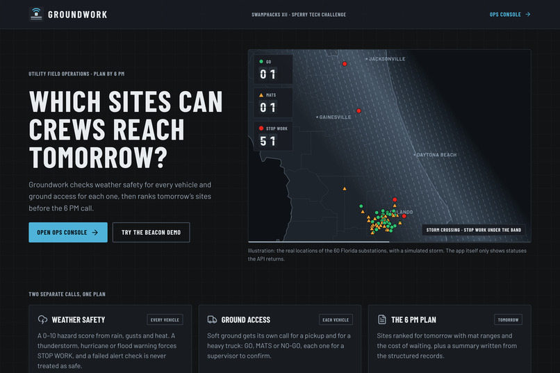The image size is (560, 373).
Task: Click the arrow icon in OPEN OPS CONSOLE button
Action: pos(95,233)
